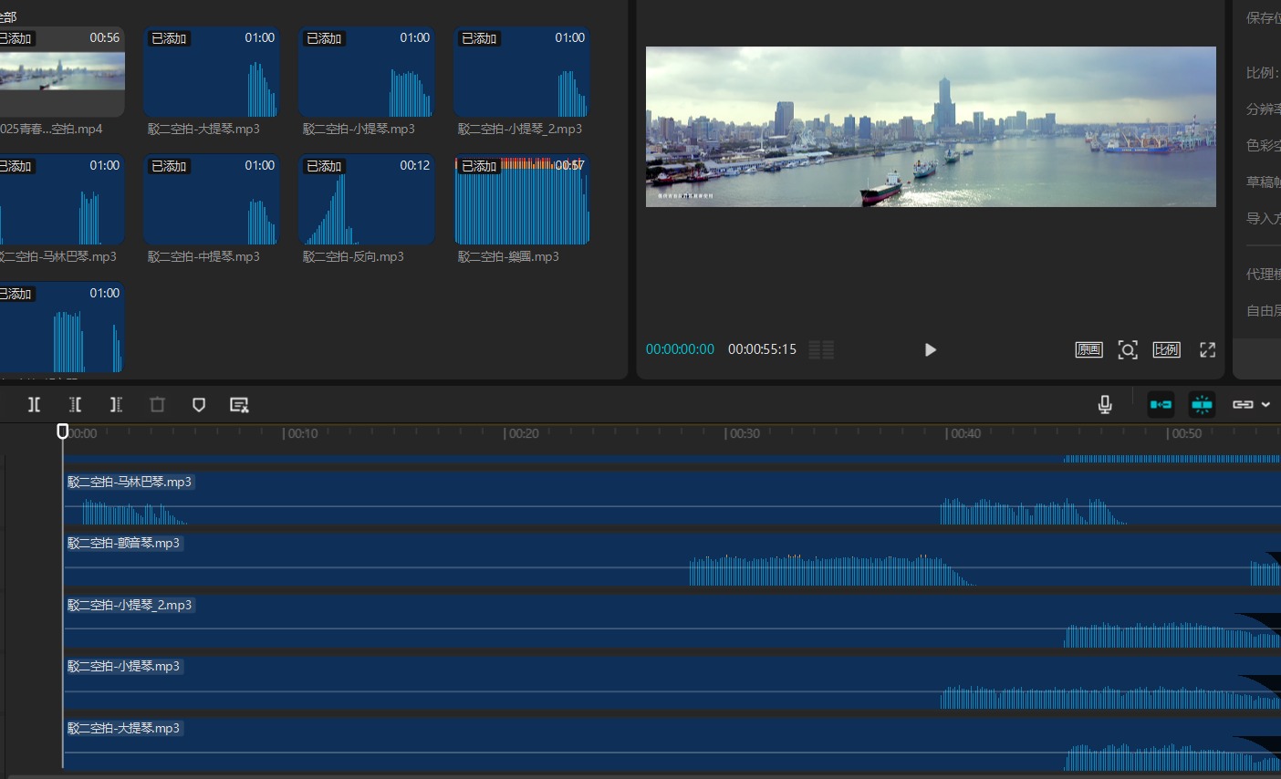1281x779 pixels.
Task: Select the 駁二空拍-马林巴琴.mp3 media thumbnail
Action: click(61, 200)
